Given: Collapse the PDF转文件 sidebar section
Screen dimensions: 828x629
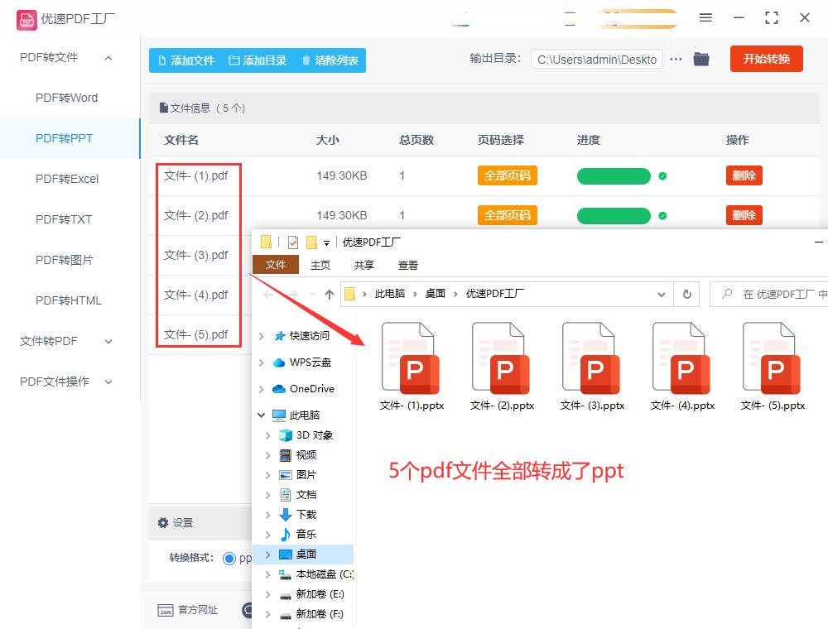Looking at the screenshot, I should [x=108, y=58].
